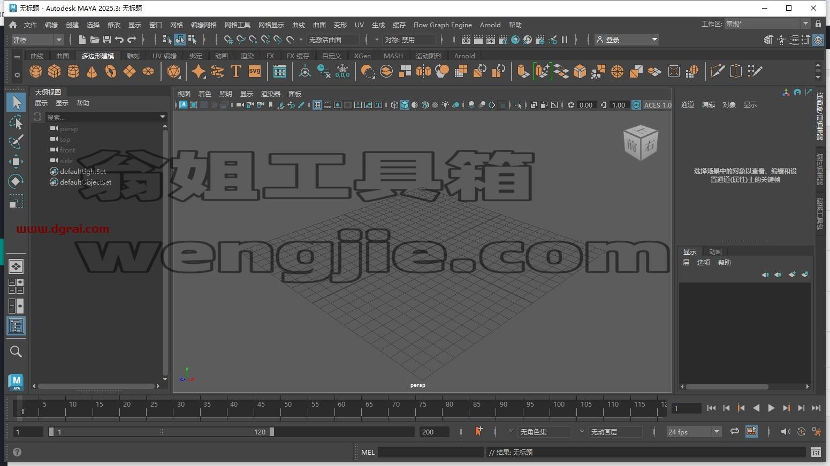The image size is (830, 466).
Task: Toggle auto keyframe button
Action: 801,431
